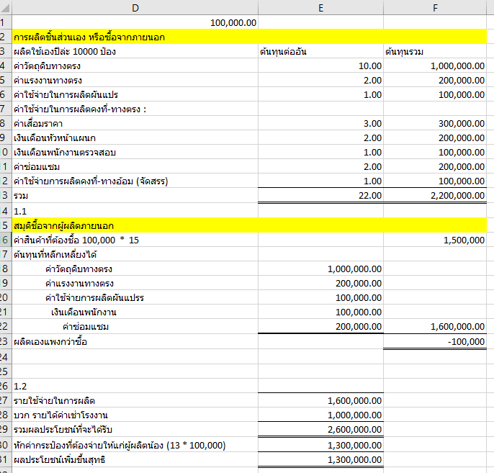This screenshot has height=473, width=494.
Task: Select the 'รวม' total label cell
Action: pyautogui.click(x=135, y=196)
